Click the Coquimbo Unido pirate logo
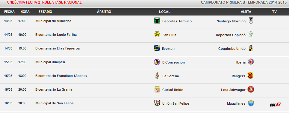Image resolution: width=289 pixels, height=113 pixels. pos(251,48)
